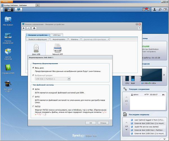
Task: Click the Извлечь eject button
Action: click(74, 39)
